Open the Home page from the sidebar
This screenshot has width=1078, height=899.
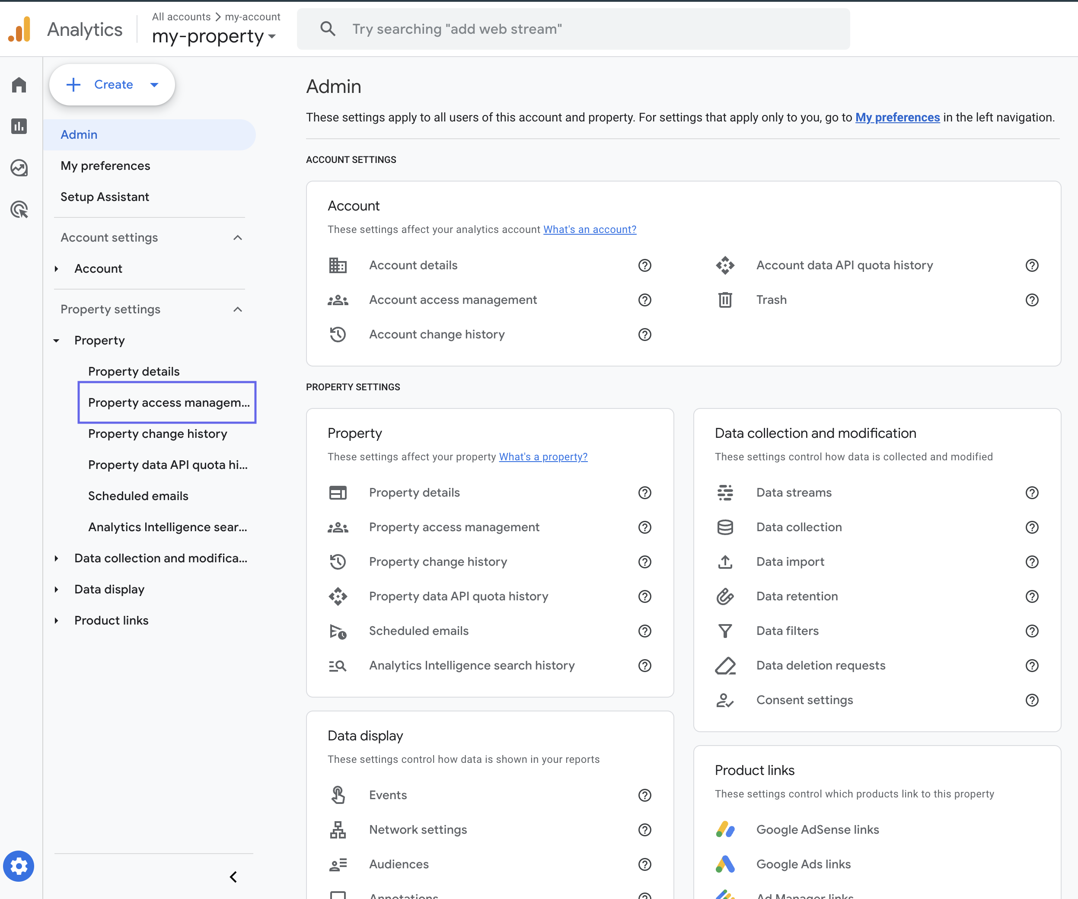[19, 84]
